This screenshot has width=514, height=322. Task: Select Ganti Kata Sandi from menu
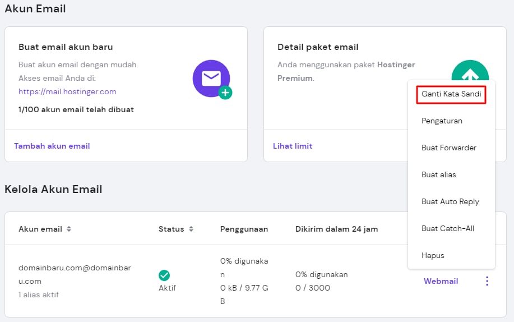451,94
